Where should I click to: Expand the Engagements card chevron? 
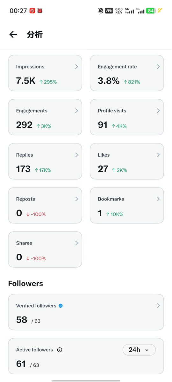click(76, 111)
